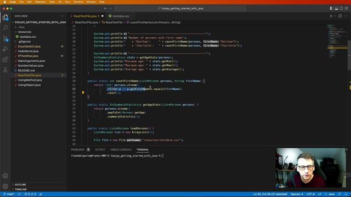Open EnumSwitch.java in explorer
The width and height of the screenshot is (351, 197).
(29, 47)
